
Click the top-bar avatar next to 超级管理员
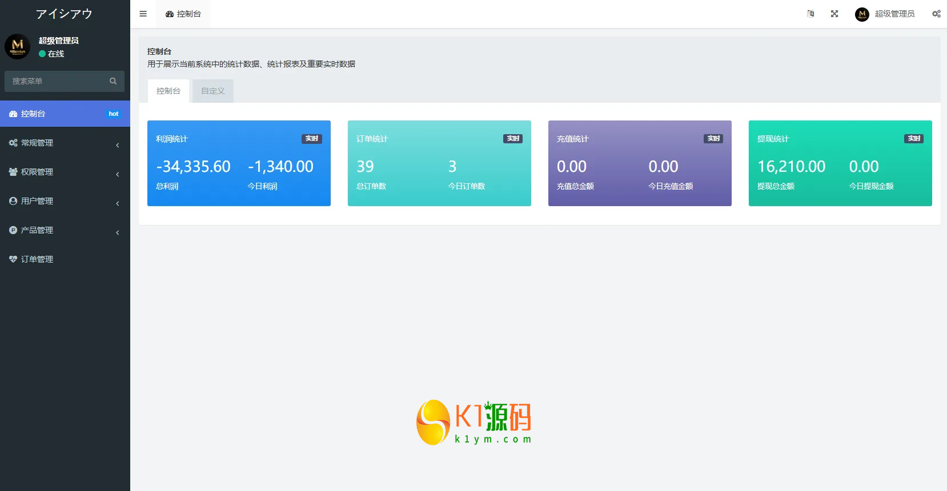[x=862, y=14]
